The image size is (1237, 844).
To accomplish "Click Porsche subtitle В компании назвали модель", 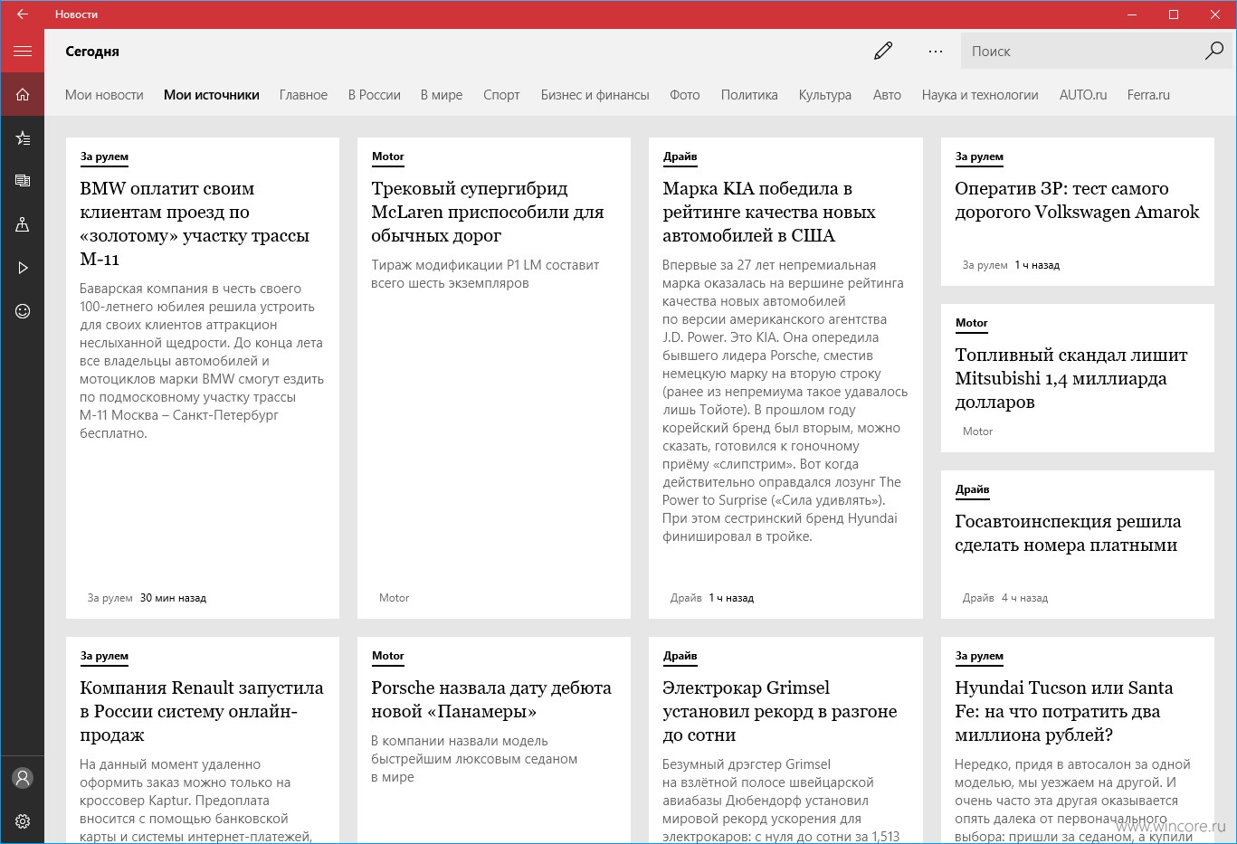I will 474,759.
